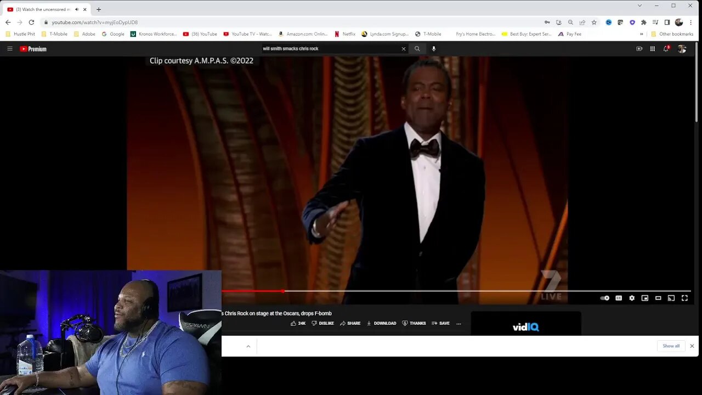Click the YouTube search magnifier button
Viewport: 702px width, 395px height.
tap(417, 49)
